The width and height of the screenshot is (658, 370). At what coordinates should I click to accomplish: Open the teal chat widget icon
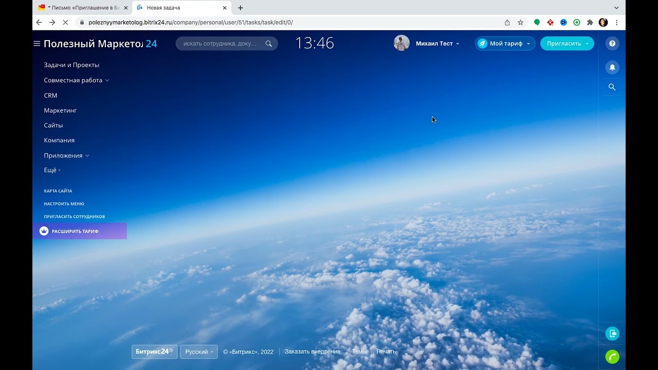click(612, 334)
